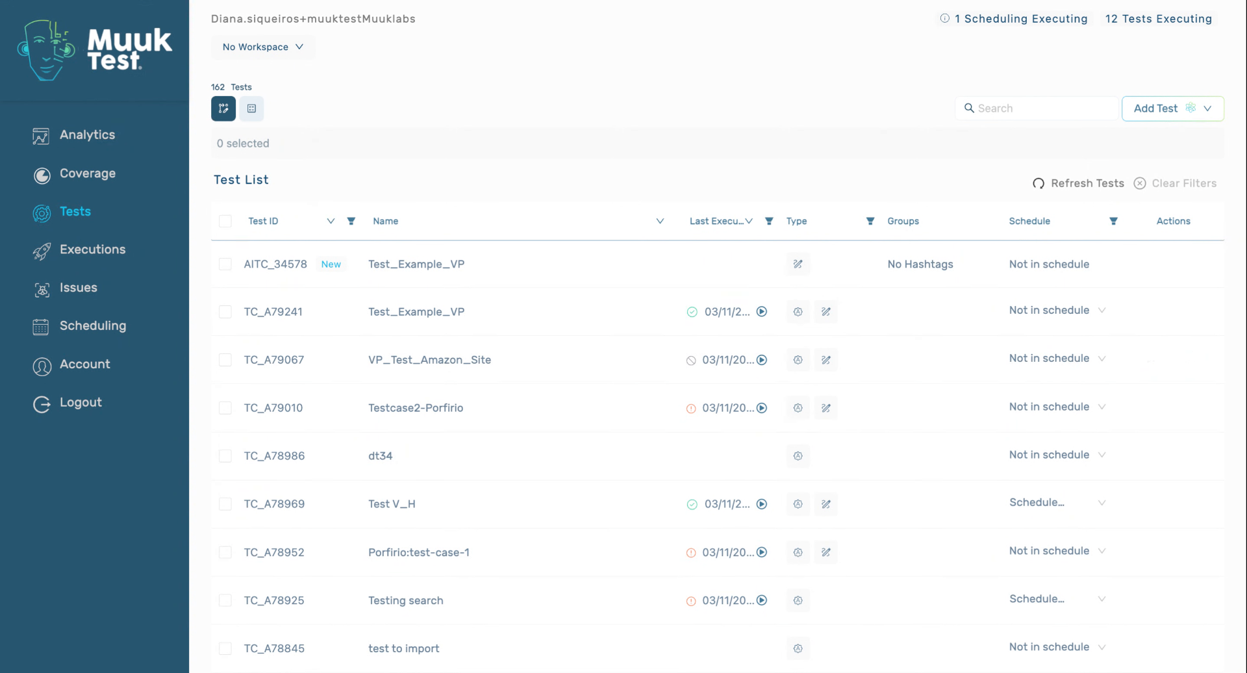Check the box for TC_A78969

[225, 504]
